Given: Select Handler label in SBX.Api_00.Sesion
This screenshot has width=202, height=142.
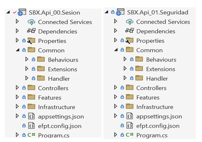Looking at the screenshot, I should click(59, 79).
